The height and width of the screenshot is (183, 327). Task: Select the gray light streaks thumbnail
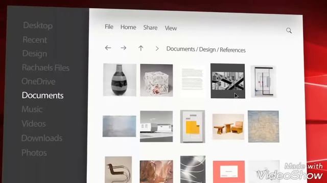pyautogui.click(x=193, y=169)
